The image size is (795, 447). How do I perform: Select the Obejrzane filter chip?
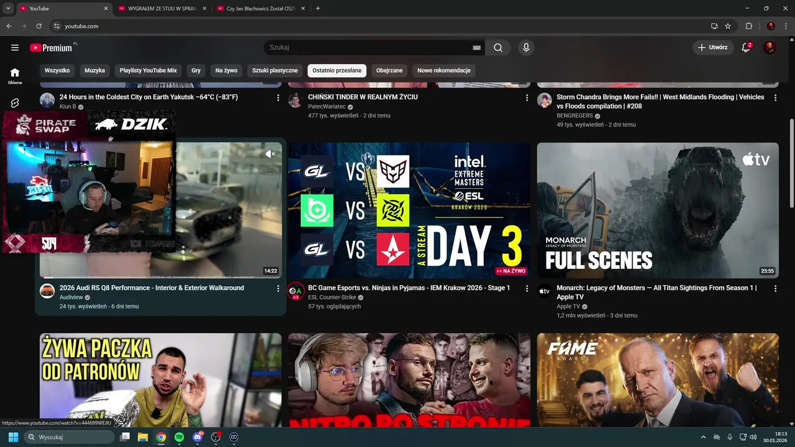coord(389,71)
